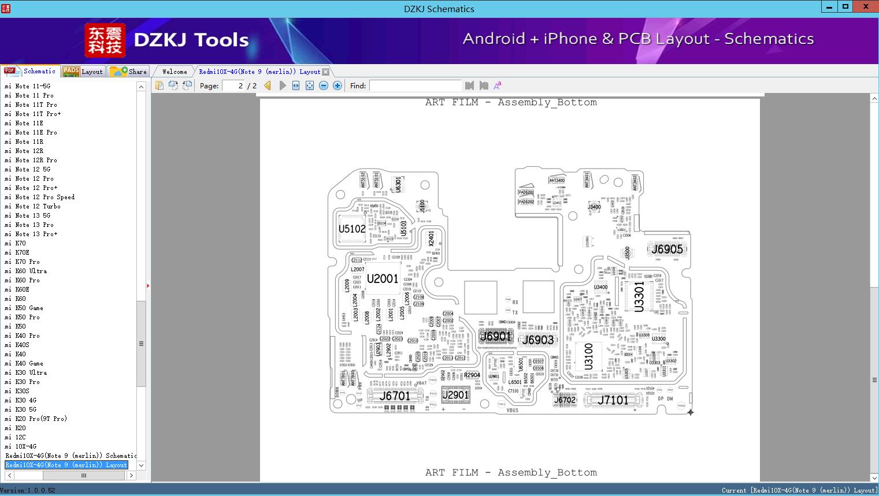
Task: Open the Welcome document tab
Action: (175, 72)
